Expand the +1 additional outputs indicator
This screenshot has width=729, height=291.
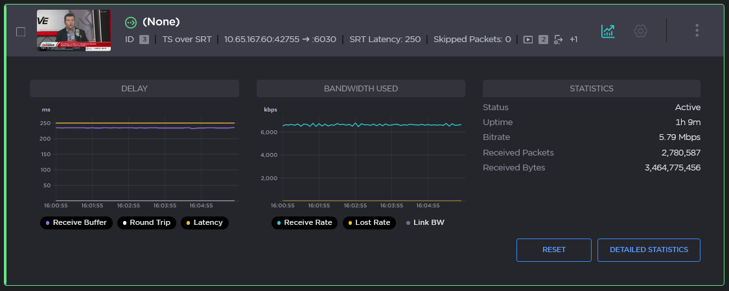573,40
